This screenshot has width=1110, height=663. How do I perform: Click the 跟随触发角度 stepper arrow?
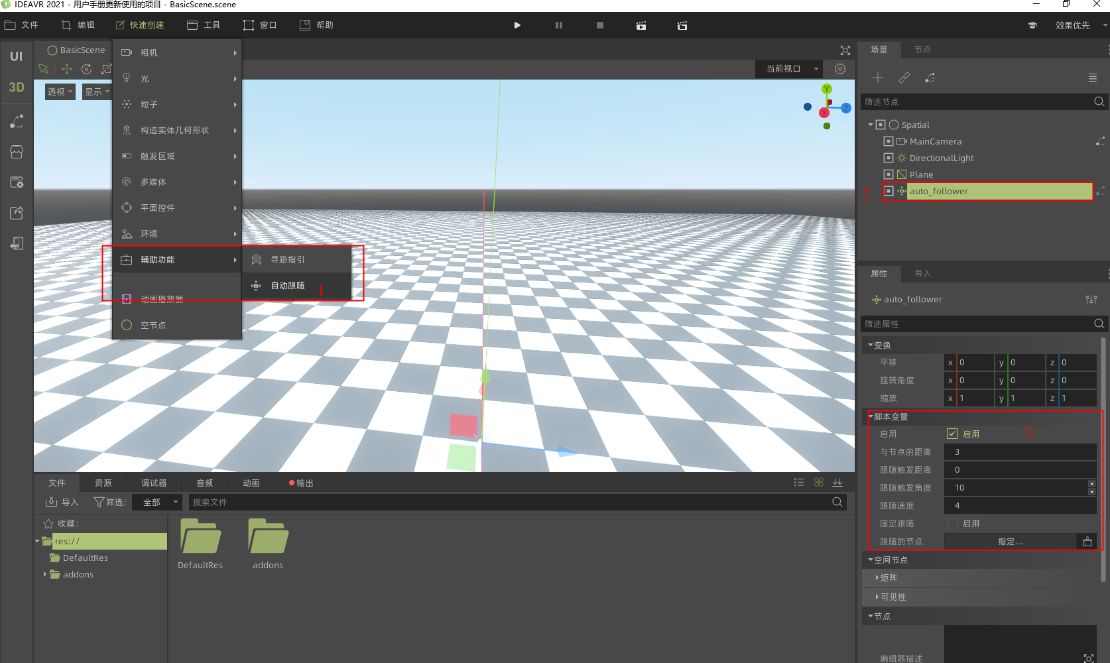[x=1092, y=488]
